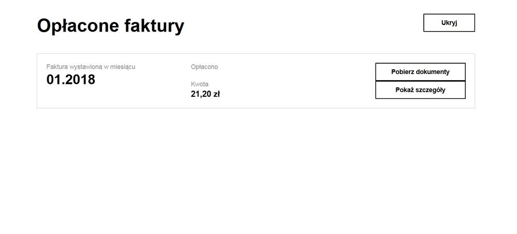Screen dimensions: 517x234
Task: Download documents for the 01.2018 invoice
Action: point(420,72)
